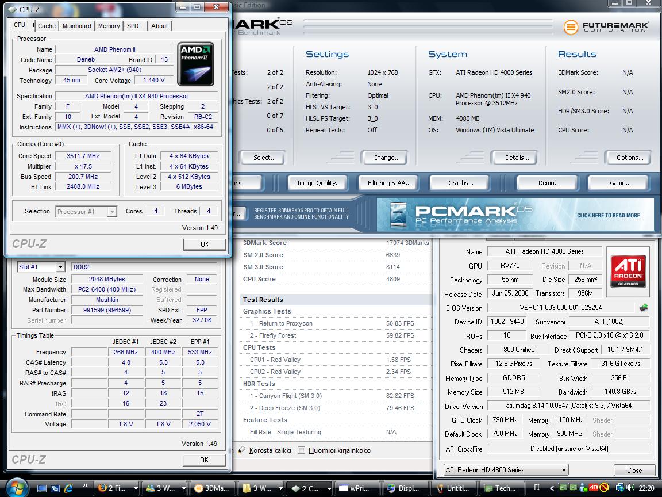Click Core Speed value 3511.7 MHz
Viewport: 662px width, 497px height.
click(83, 156)
